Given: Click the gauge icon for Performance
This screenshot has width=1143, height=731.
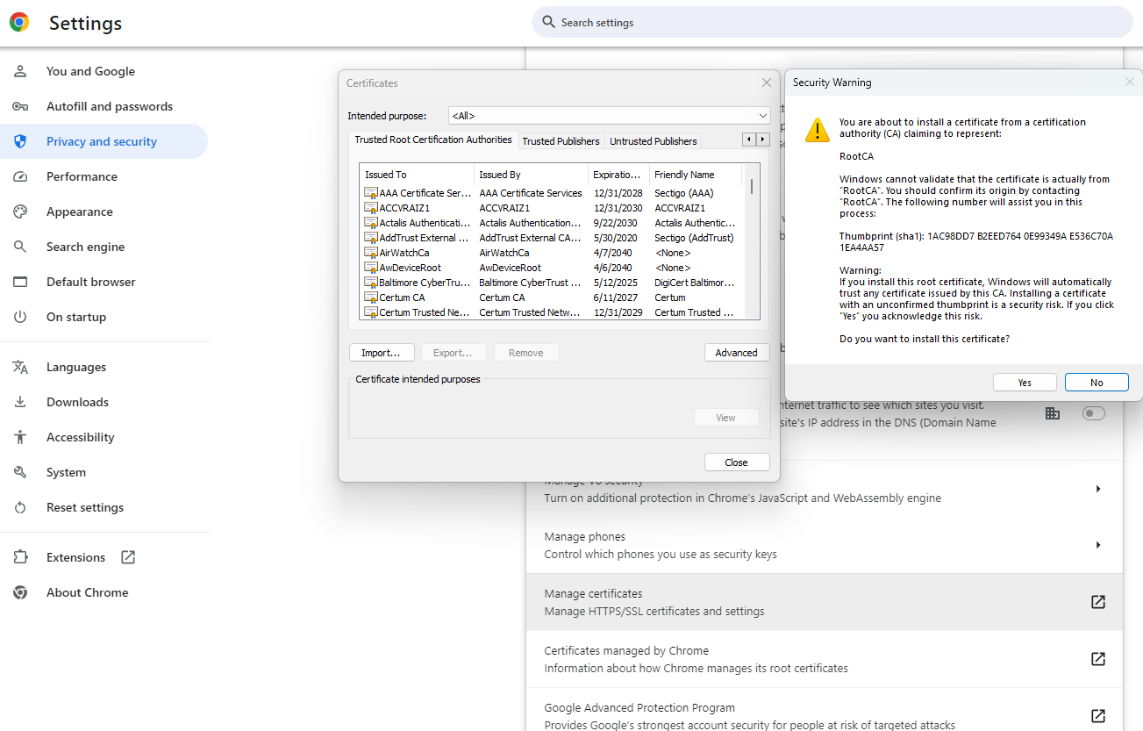Looking at the screenshot, I should coord(20,176).
